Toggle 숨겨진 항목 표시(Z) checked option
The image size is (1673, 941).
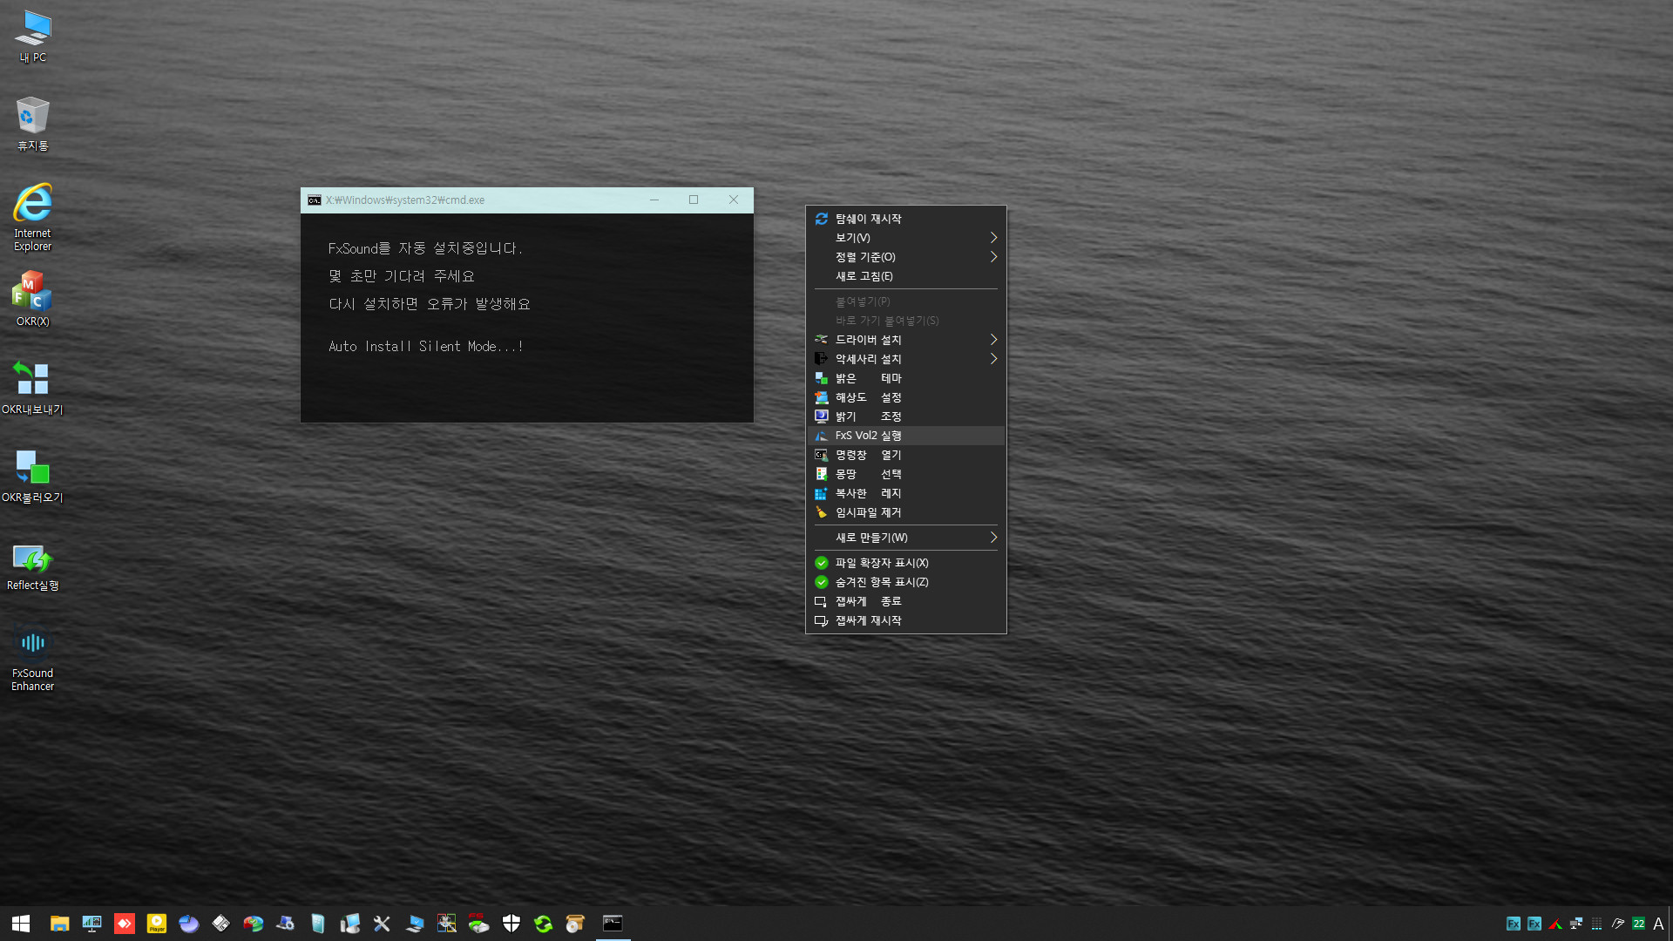[x=906, y=582]
